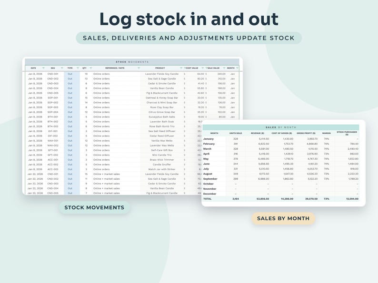Viewport: 378px width, 283px height.
Task: Select the October row label
Action: click(209, 184)
